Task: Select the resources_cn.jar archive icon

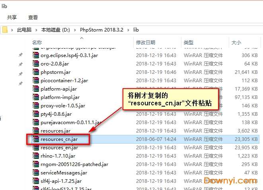Action: (x=36, y=139)
